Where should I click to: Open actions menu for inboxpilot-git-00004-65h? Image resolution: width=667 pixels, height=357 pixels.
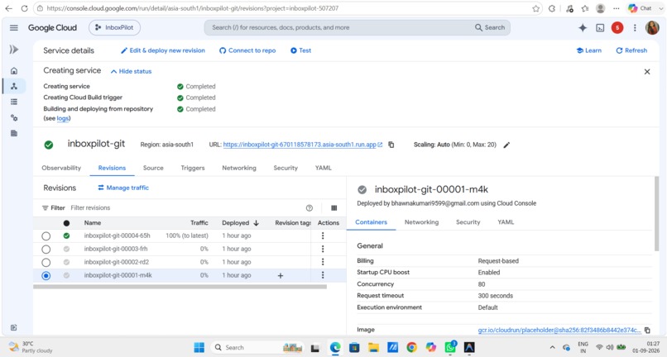[323, 236]
